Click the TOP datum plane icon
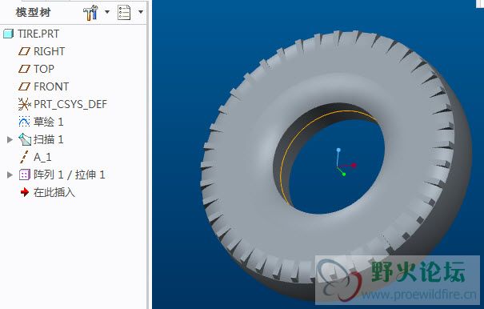This screenshot has height=309, width=484. [x=24, y=69]
